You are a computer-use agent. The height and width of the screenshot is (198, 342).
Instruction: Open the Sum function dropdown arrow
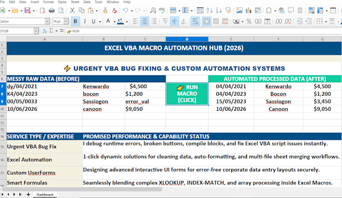click(56, 31)
